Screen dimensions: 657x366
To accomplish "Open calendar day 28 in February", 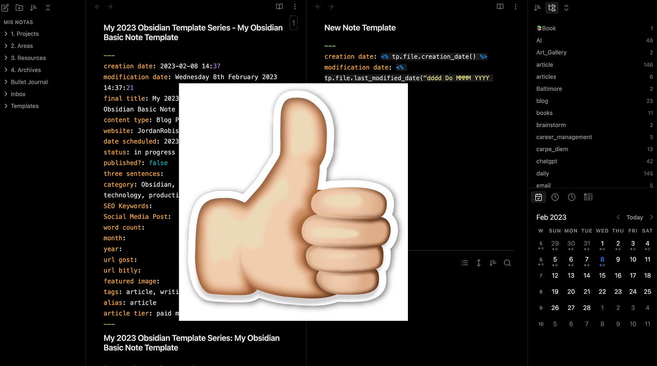I will click(587, 308).
